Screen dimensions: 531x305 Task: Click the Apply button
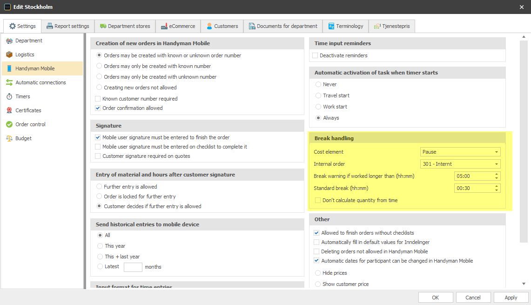[511, 298]
